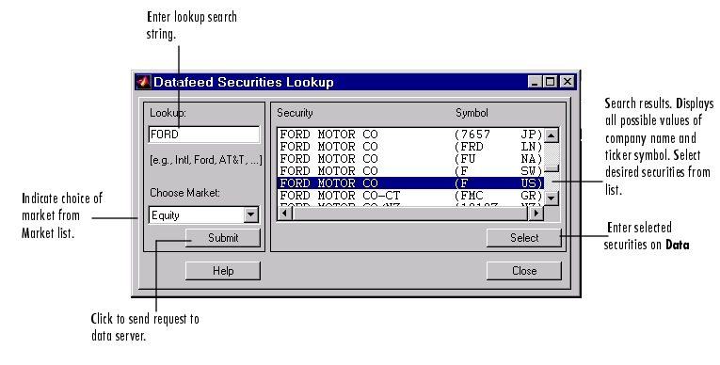
Task: Select FORD MOTOR CO (7657 JP) entry
Action: pos(411,135)
